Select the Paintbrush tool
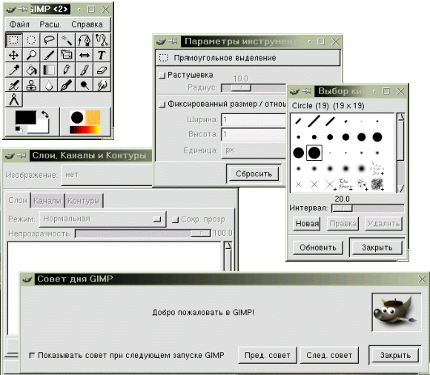 84,70
